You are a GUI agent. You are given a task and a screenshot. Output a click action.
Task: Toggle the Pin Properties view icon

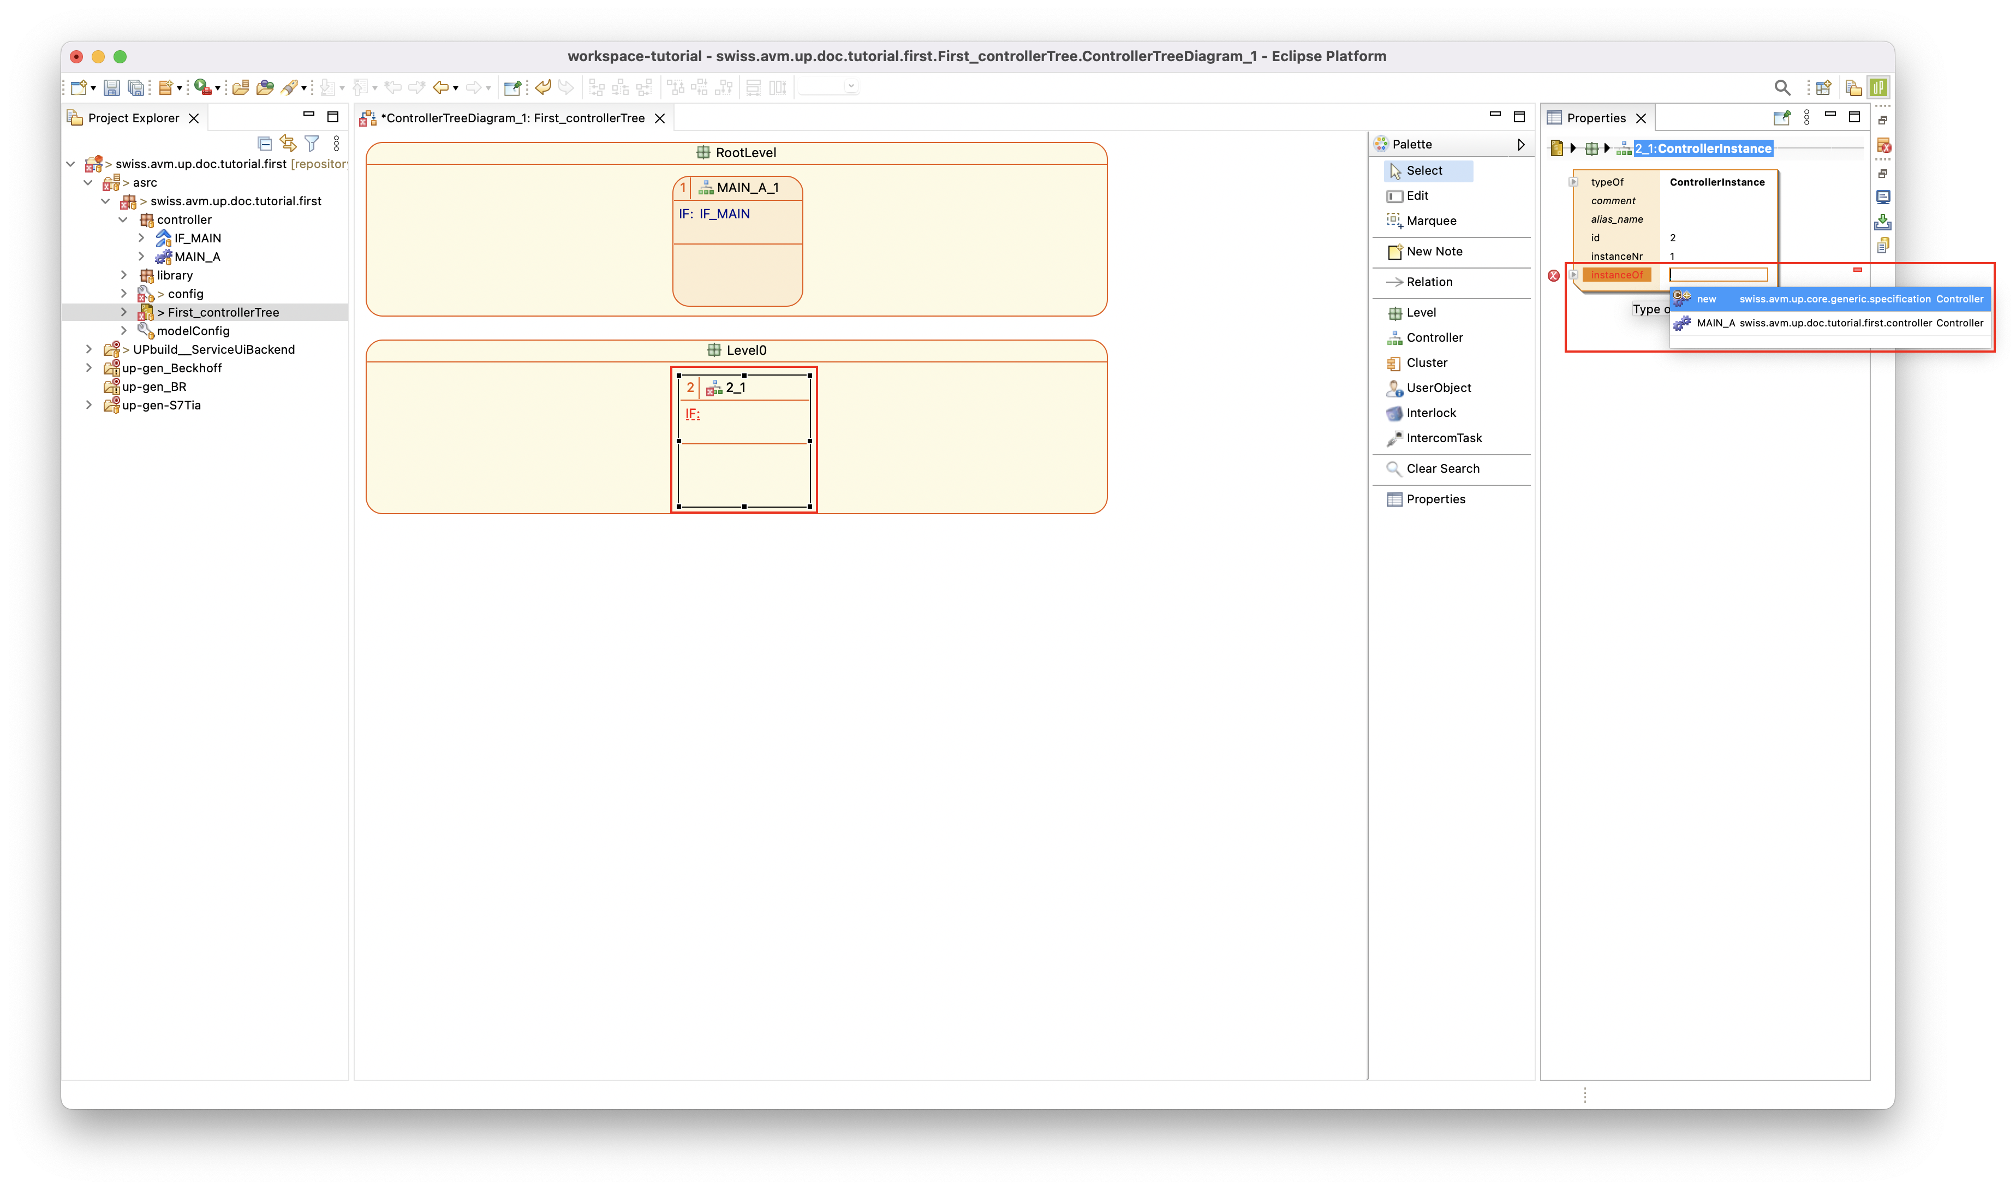pyautogui.click(x=1781, y=118)
